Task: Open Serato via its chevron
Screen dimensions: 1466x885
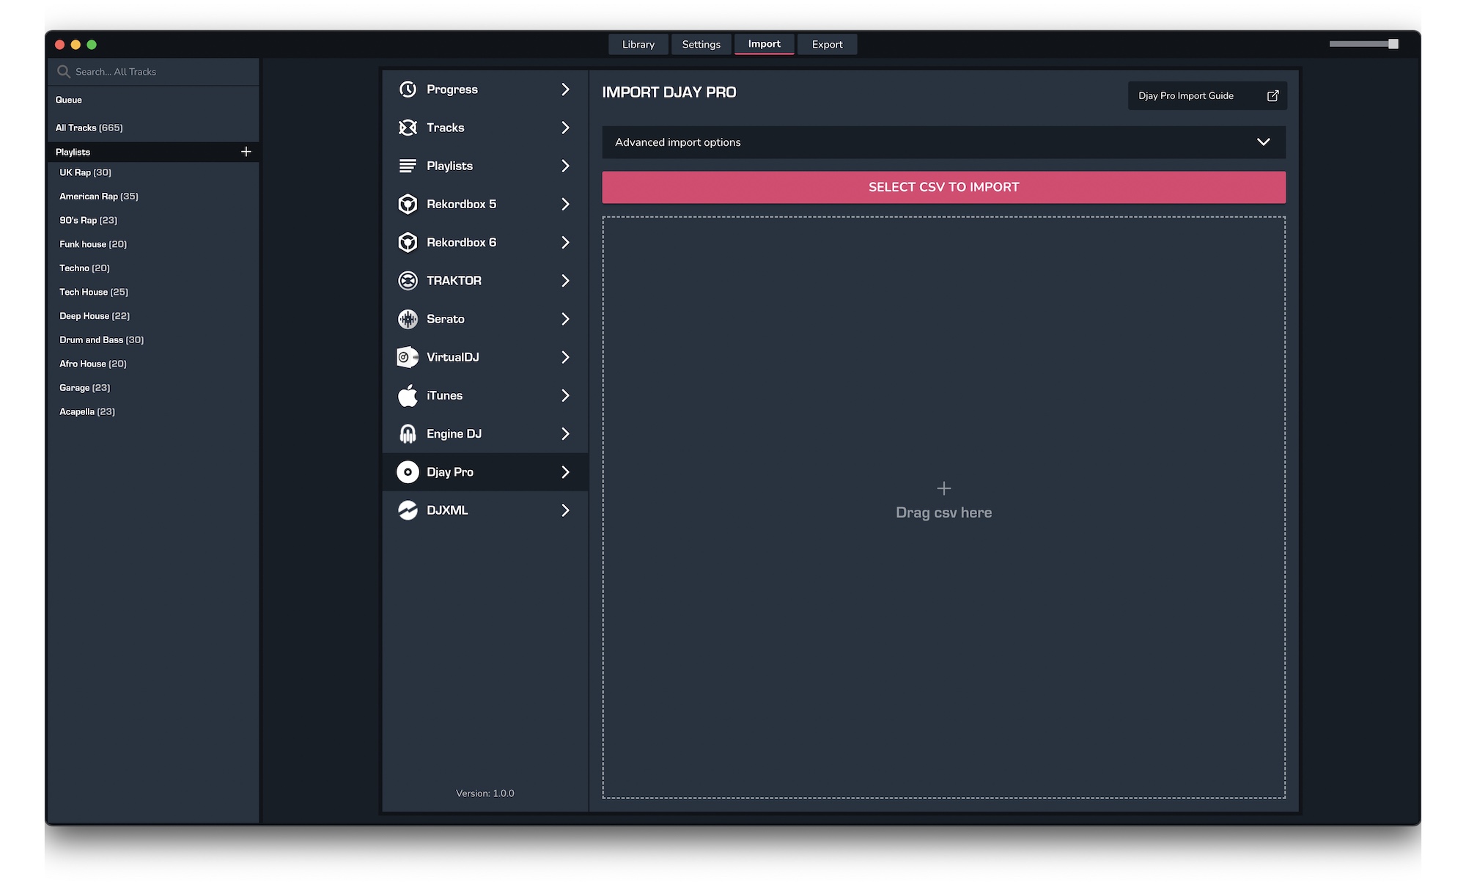Action: pyautogui.click(x=565, y=319)
